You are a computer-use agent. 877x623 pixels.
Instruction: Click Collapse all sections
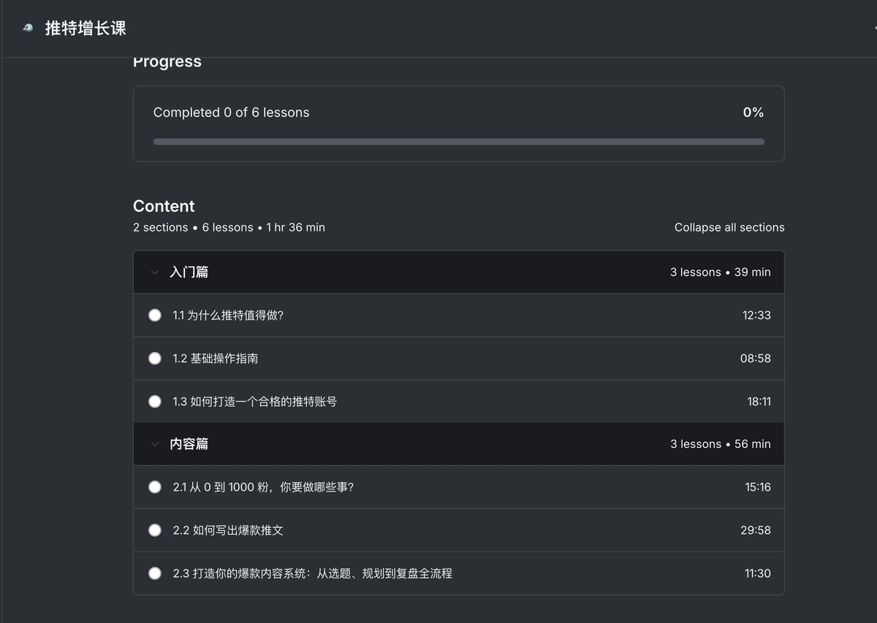pos(729,227)
